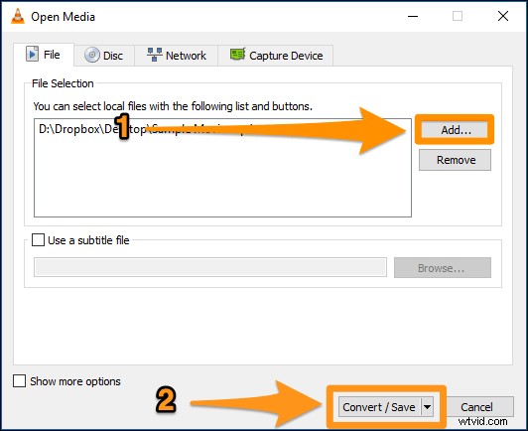
Task: Click the disabled subtitle Browse... button
Action: [x=443, y=268]
